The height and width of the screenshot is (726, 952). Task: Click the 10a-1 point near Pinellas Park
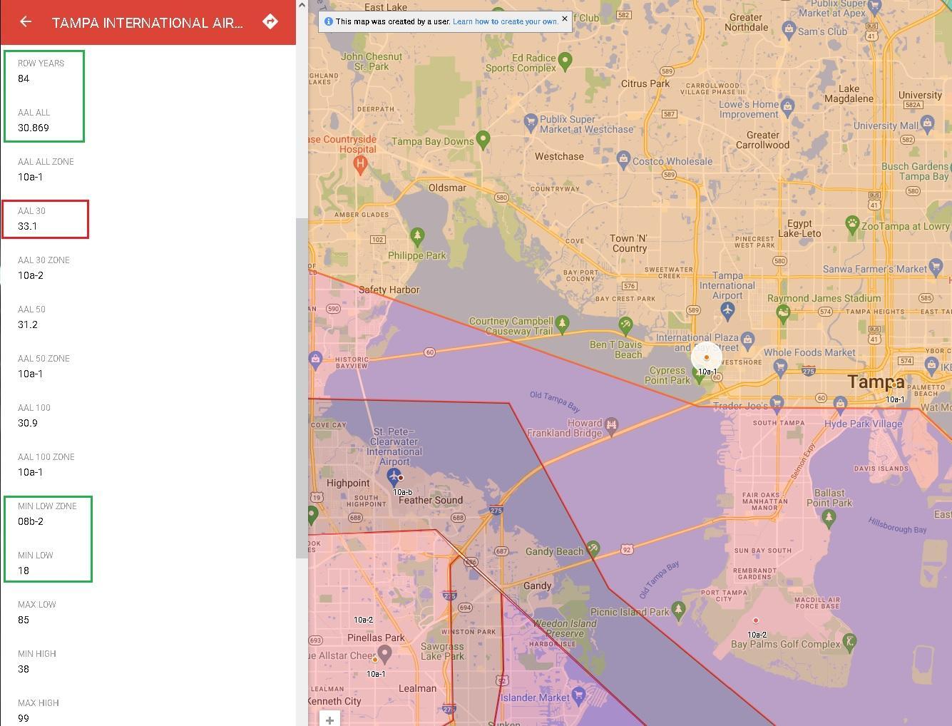point(375,660)
